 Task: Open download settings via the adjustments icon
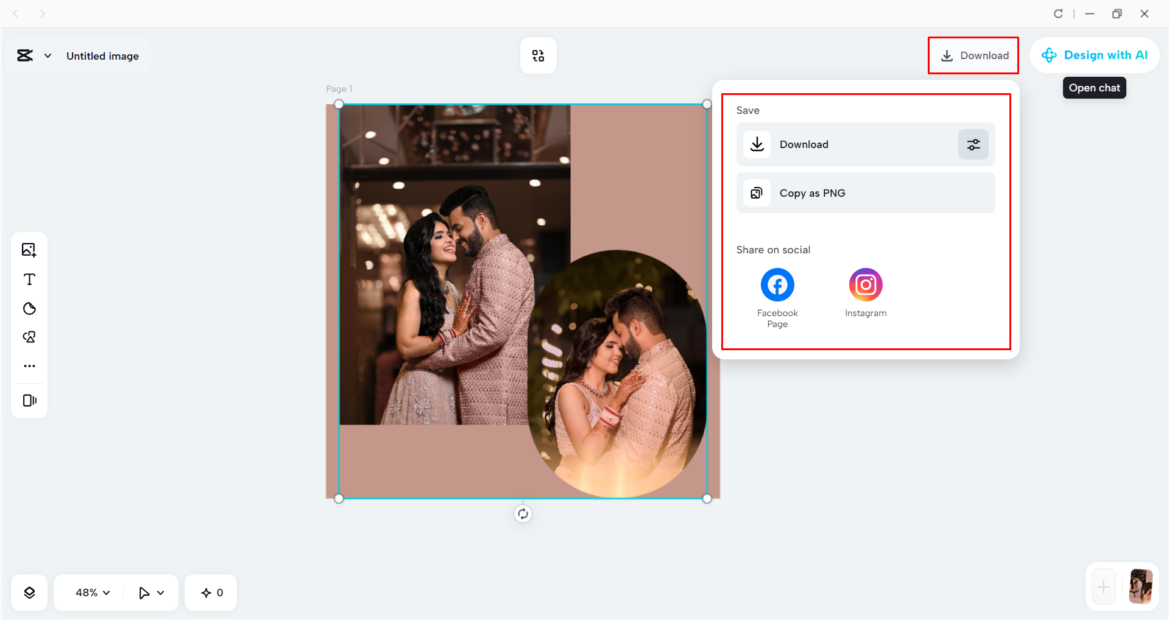point(973,144)
